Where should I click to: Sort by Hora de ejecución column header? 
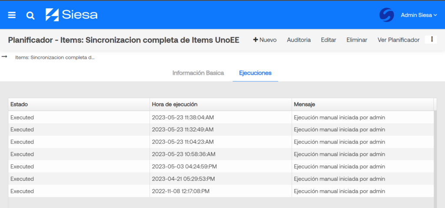(220, 104)
